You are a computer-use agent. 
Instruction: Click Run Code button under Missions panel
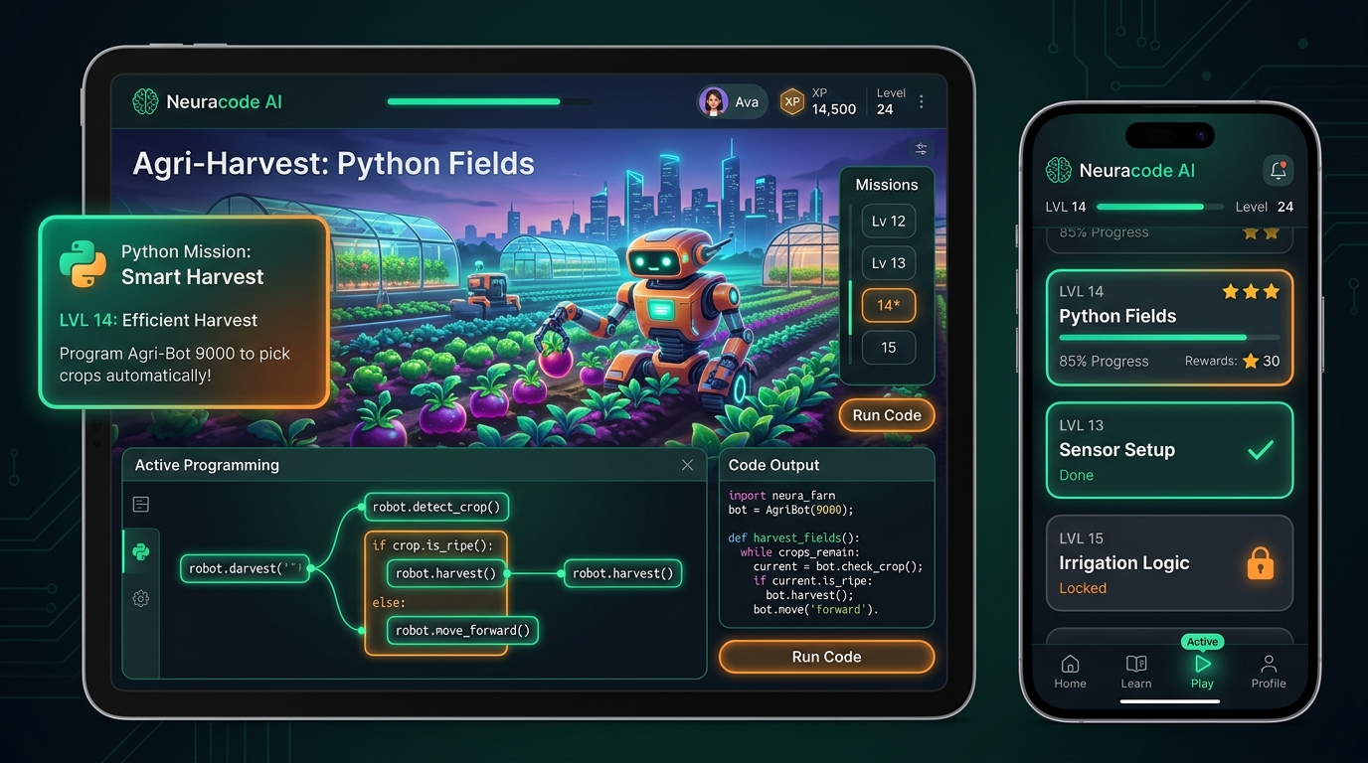tap(887, 415)
